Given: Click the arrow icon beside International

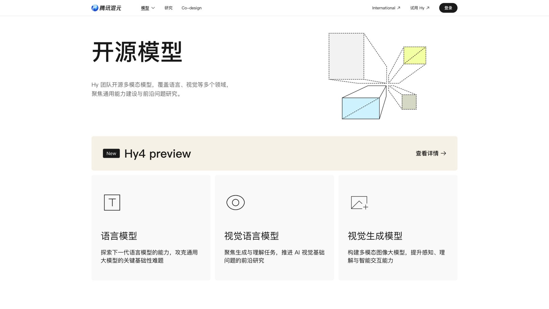Looking at the screenshot, I should coord(399,8).
